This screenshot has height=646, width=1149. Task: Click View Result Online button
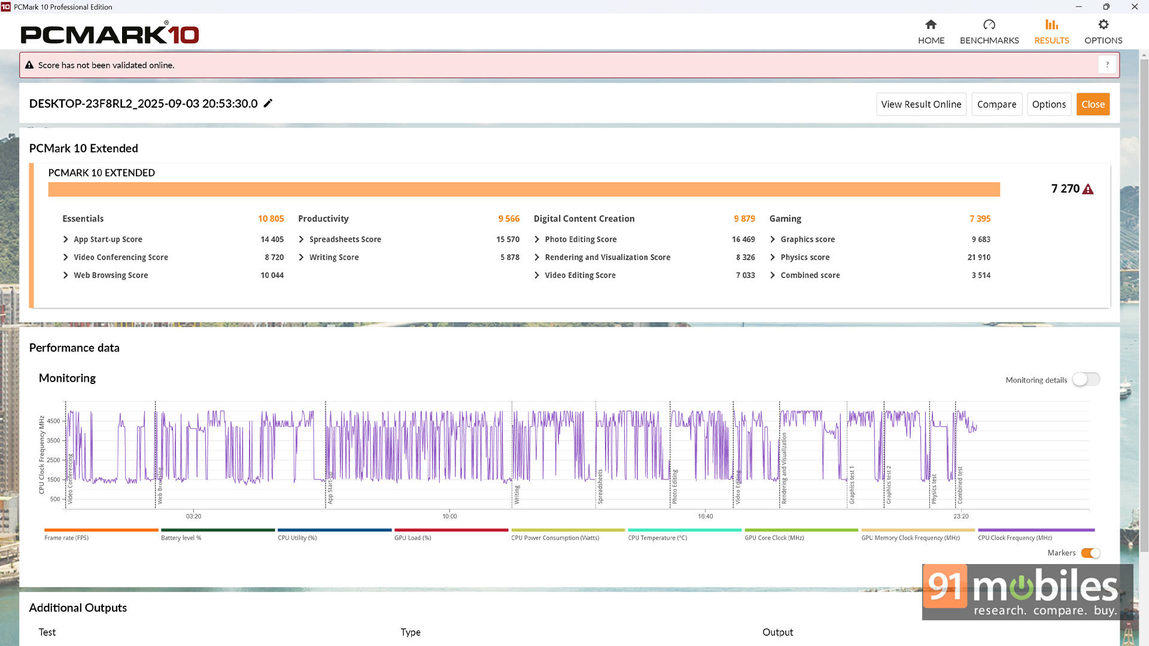(921, 104)
